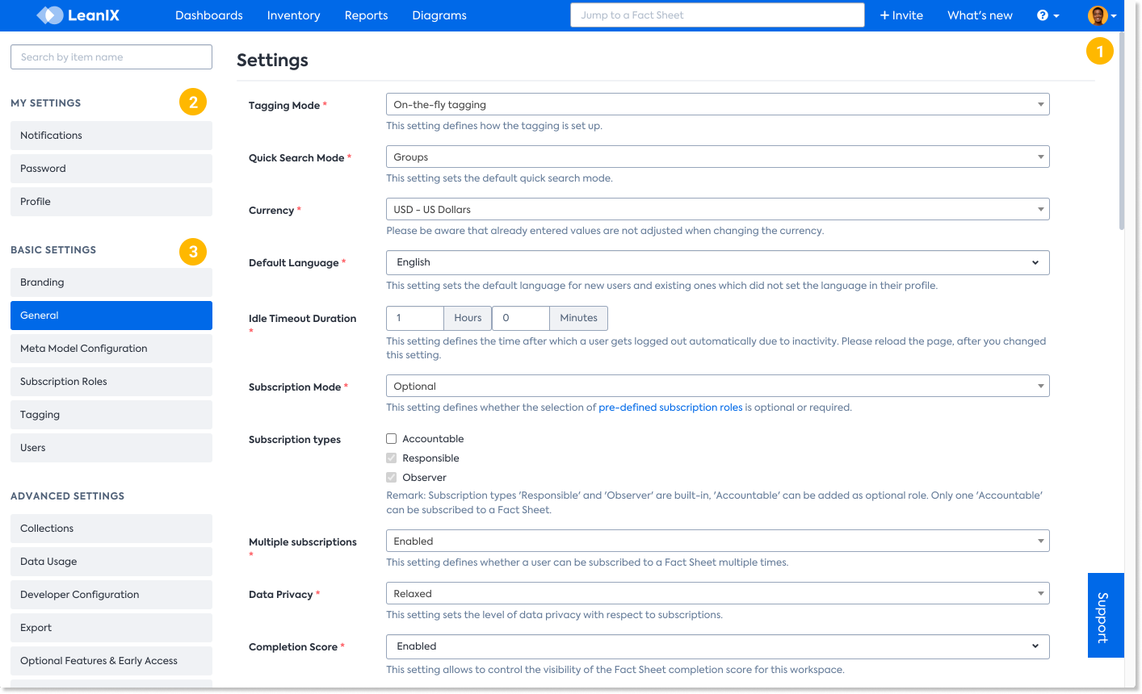
Task: Open Password settings
Action: (111, 169)
